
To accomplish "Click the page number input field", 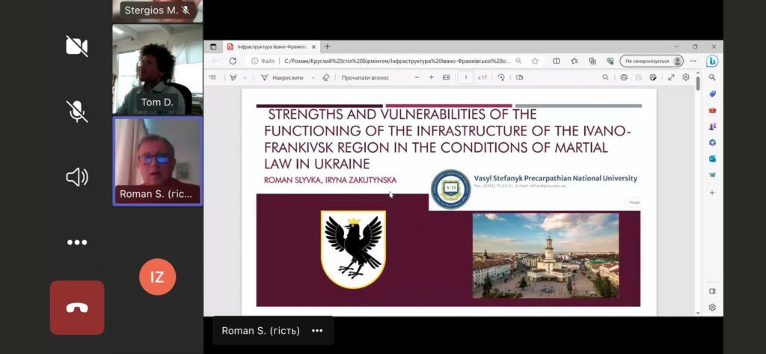I will point(466,77).
